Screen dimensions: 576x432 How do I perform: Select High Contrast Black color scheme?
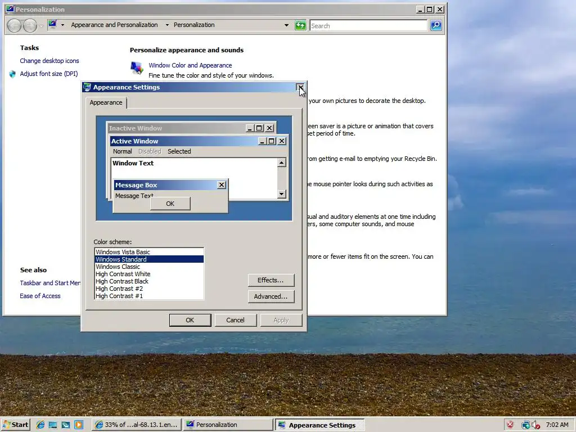click(148, 281)
